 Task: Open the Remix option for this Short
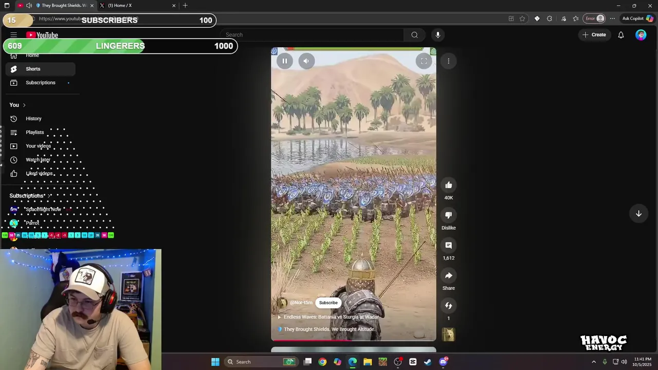pyautogui.click(x=449, y=306)
